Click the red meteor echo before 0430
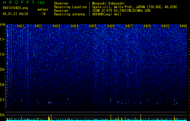The height and width of the screenshot is (121, 190). pos(174,100)
